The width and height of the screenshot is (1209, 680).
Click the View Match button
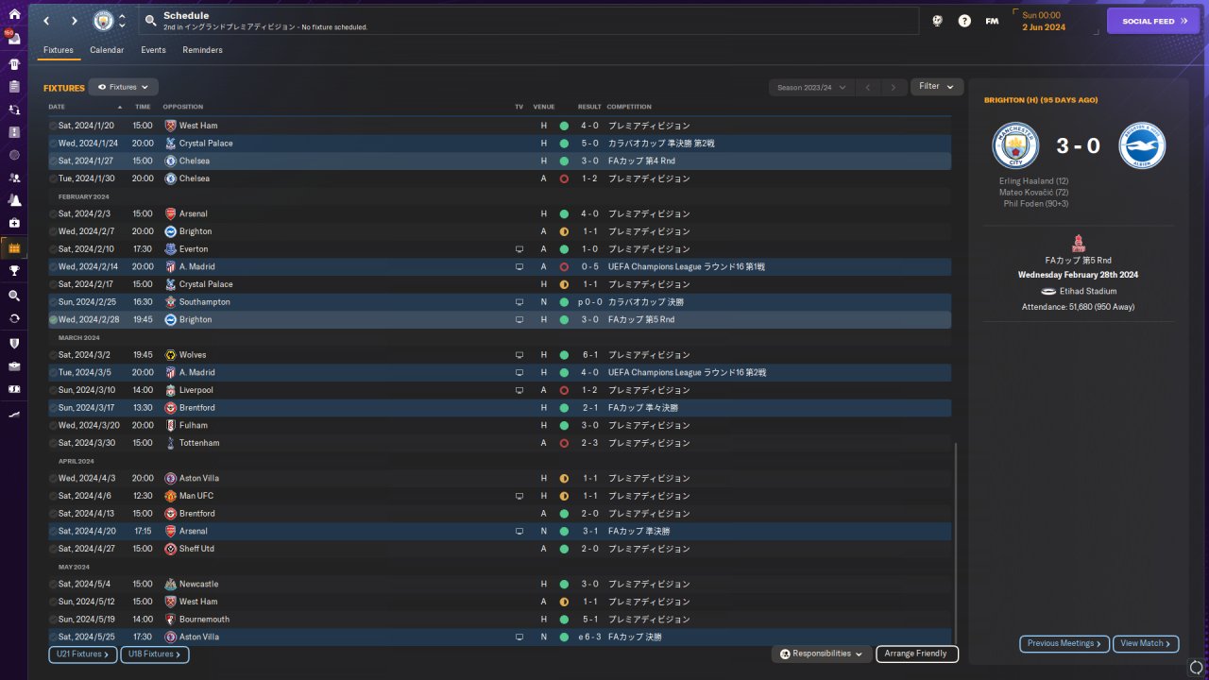point(1146,643)
